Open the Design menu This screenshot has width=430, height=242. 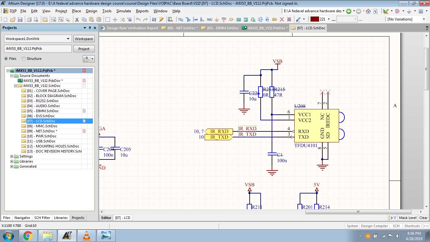coord(91,11)
